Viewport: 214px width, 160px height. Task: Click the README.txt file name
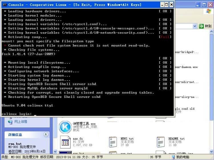[x=176, y=139]
